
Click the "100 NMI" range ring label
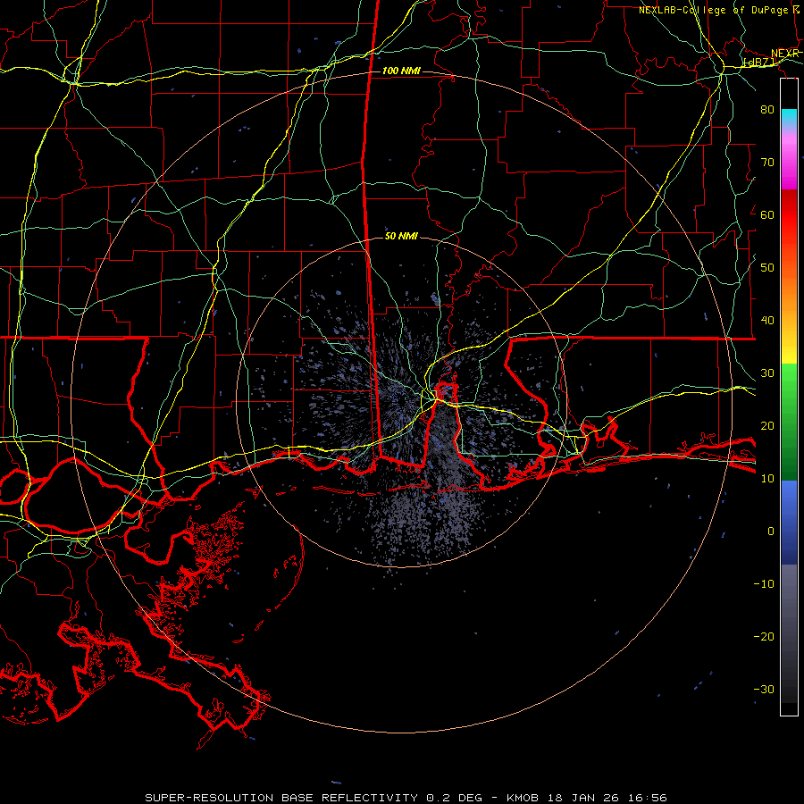coord(401,71)
